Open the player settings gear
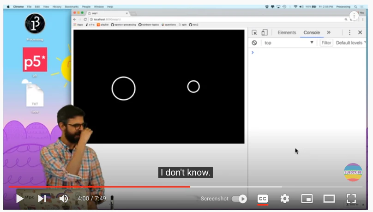The width and height of the screenshot is (373, 212). pyautogui.click(x=285, y=199)
